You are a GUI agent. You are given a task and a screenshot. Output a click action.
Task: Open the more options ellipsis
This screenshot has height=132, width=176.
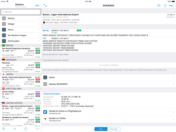37,129
